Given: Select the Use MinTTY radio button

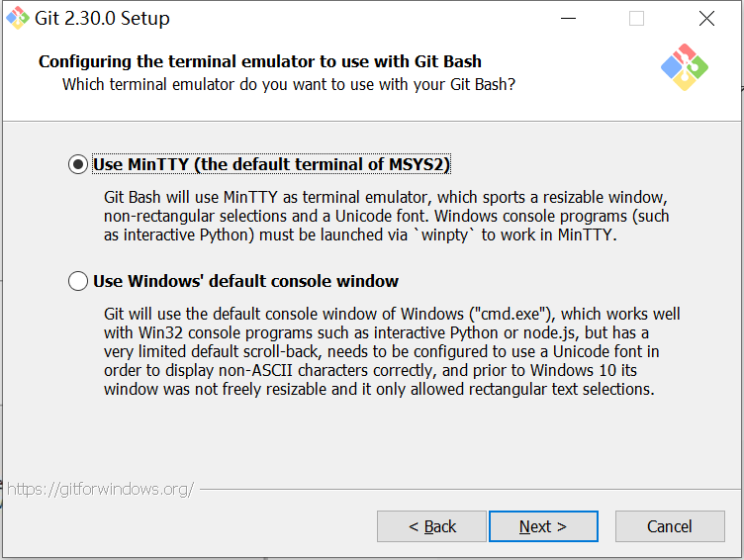Looking at the screenshot, I should point(78,165).
